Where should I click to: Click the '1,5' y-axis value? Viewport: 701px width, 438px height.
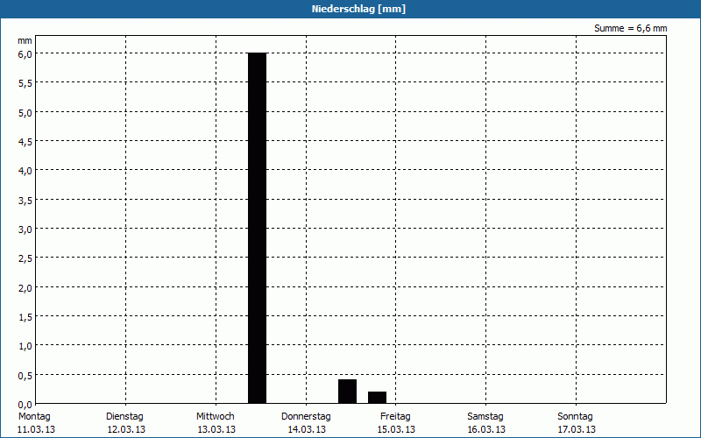pos(25,317)
